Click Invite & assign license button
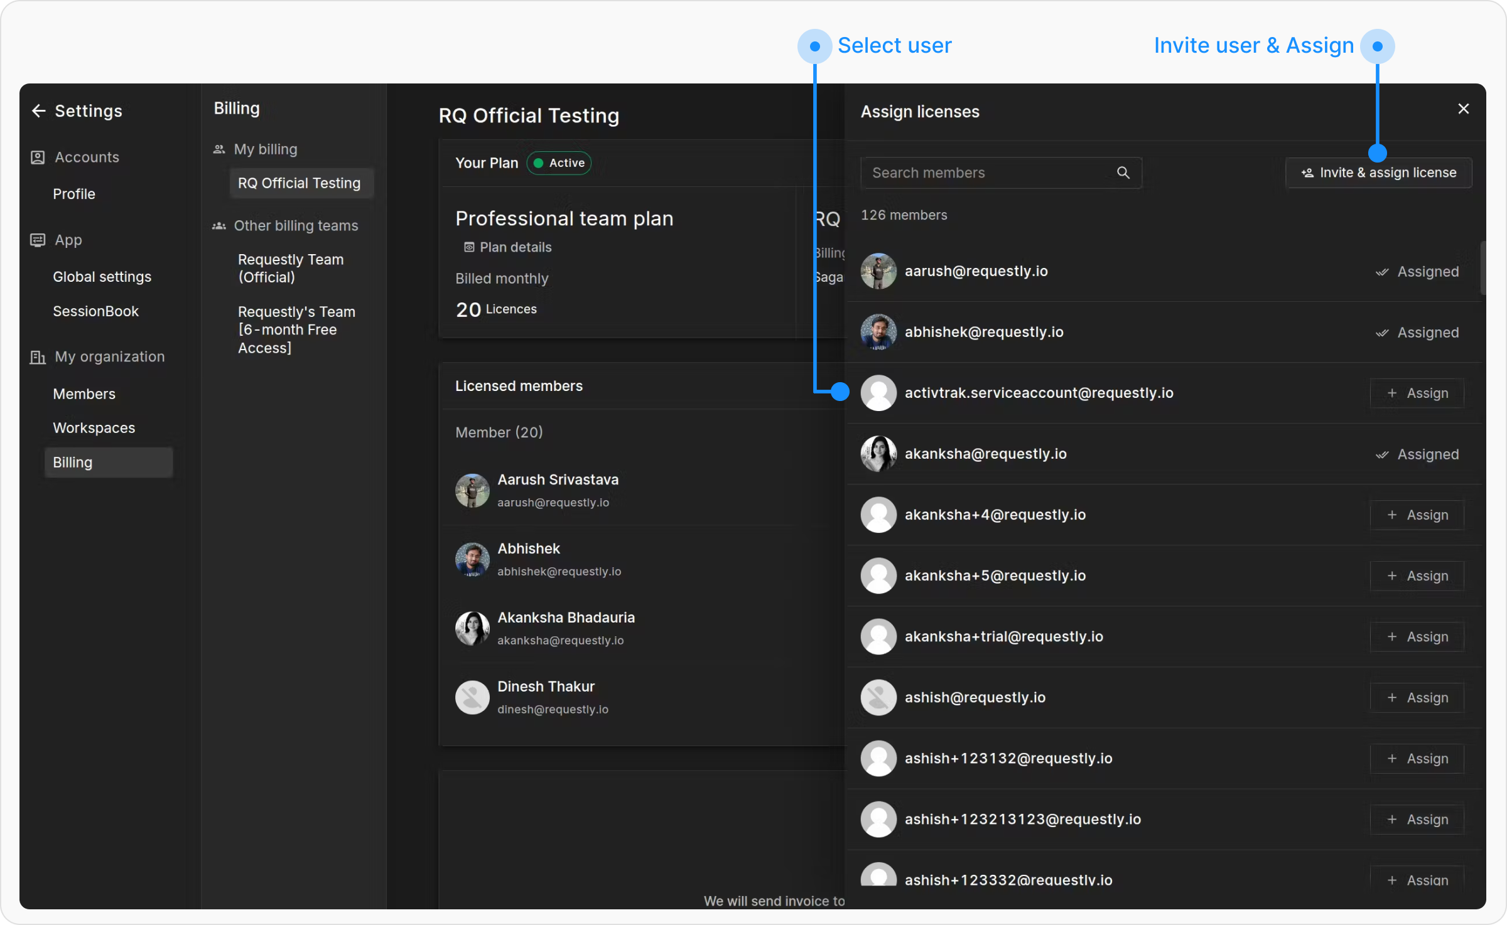 (1379, 173)
